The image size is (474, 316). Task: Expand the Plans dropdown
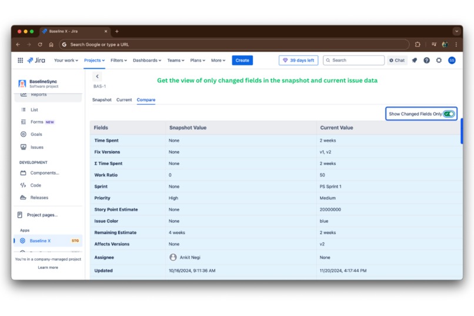click(x=198, y=60)
